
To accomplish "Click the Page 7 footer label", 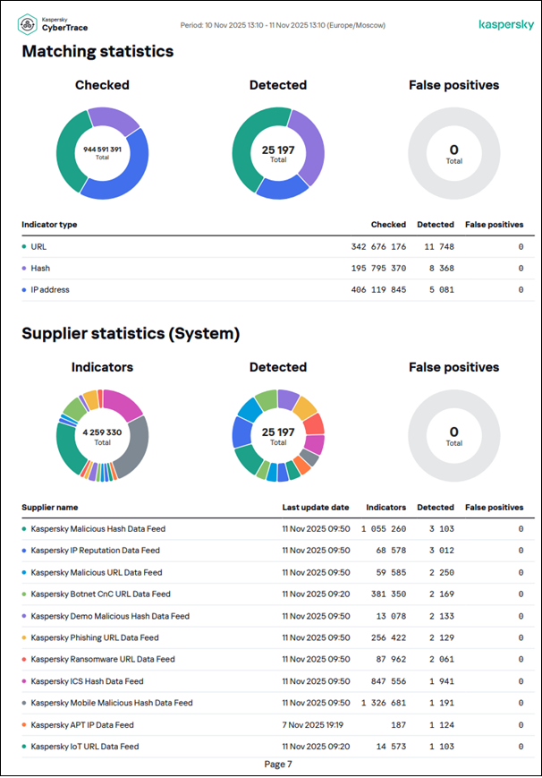I will click(x=277, y=765).
